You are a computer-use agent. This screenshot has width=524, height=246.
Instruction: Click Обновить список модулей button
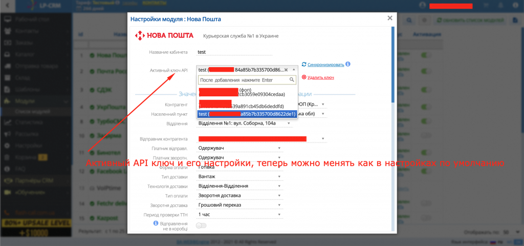point(471,20)
